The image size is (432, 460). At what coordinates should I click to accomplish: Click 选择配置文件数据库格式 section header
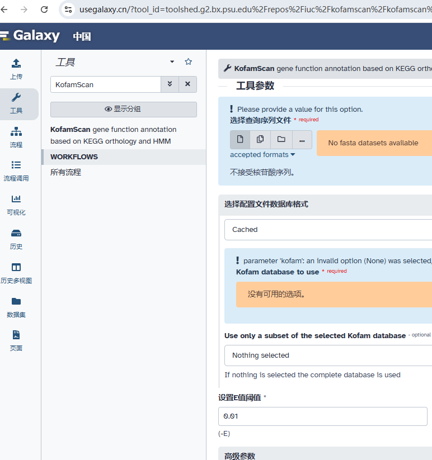(325, 205)
